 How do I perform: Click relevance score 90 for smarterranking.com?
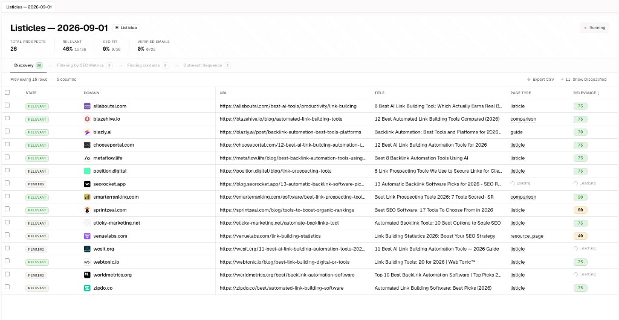pos(580,197)
